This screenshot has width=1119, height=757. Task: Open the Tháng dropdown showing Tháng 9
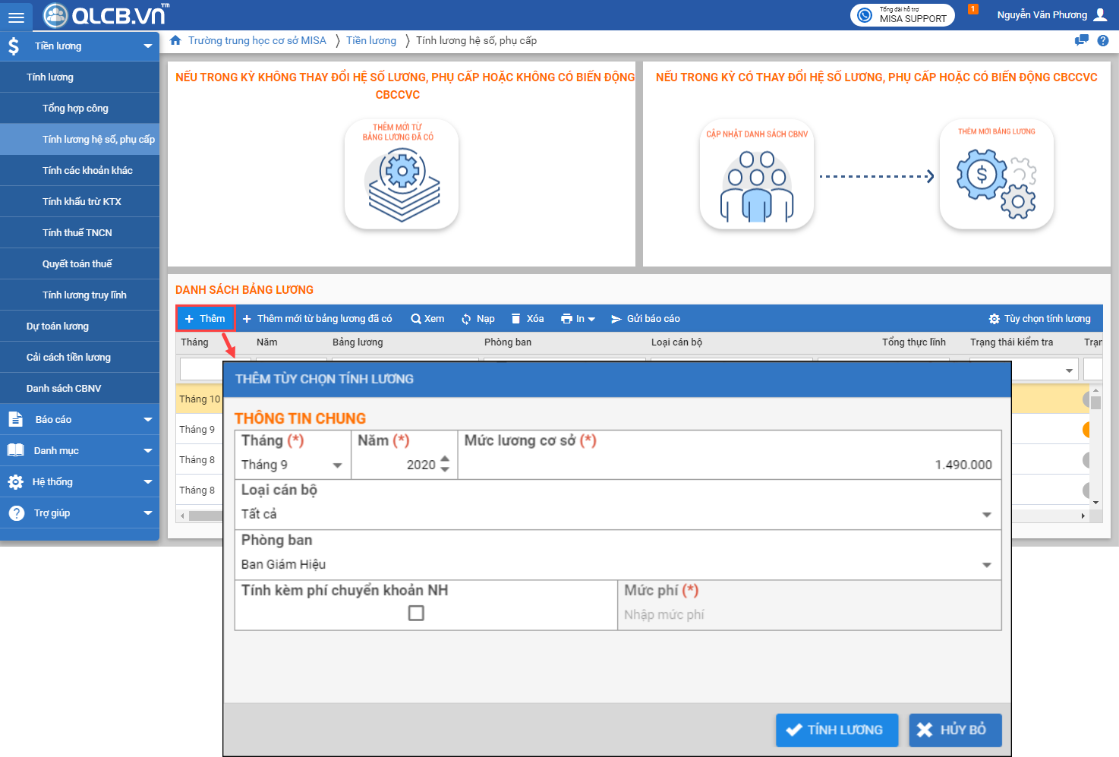point(337,465)
